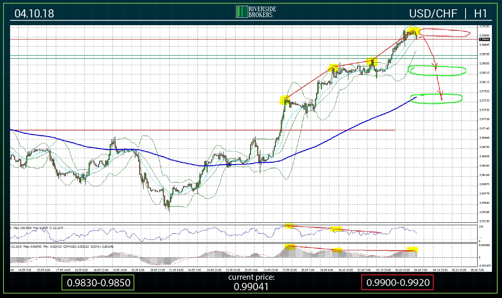Click the 0.95190 price axis label
This screenshot has height=298, width=502.
point(485,221)
